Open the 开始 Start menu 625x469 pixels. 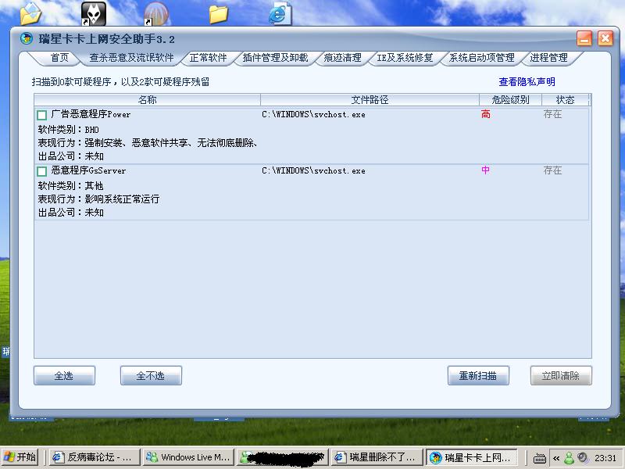point(20,457)
